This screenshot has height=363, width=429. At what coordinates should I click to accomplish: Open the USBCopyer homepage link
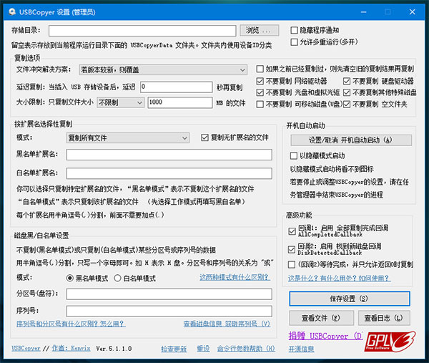26,348
